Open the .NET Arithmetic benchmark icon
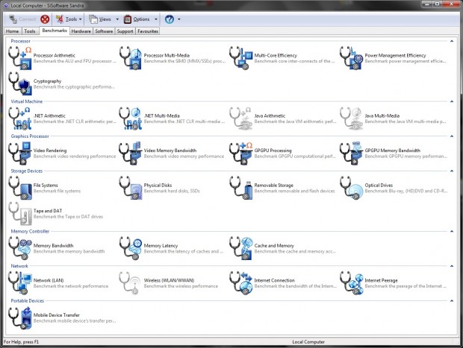This screenshot has width=463, height=348. tap(20, 118)
